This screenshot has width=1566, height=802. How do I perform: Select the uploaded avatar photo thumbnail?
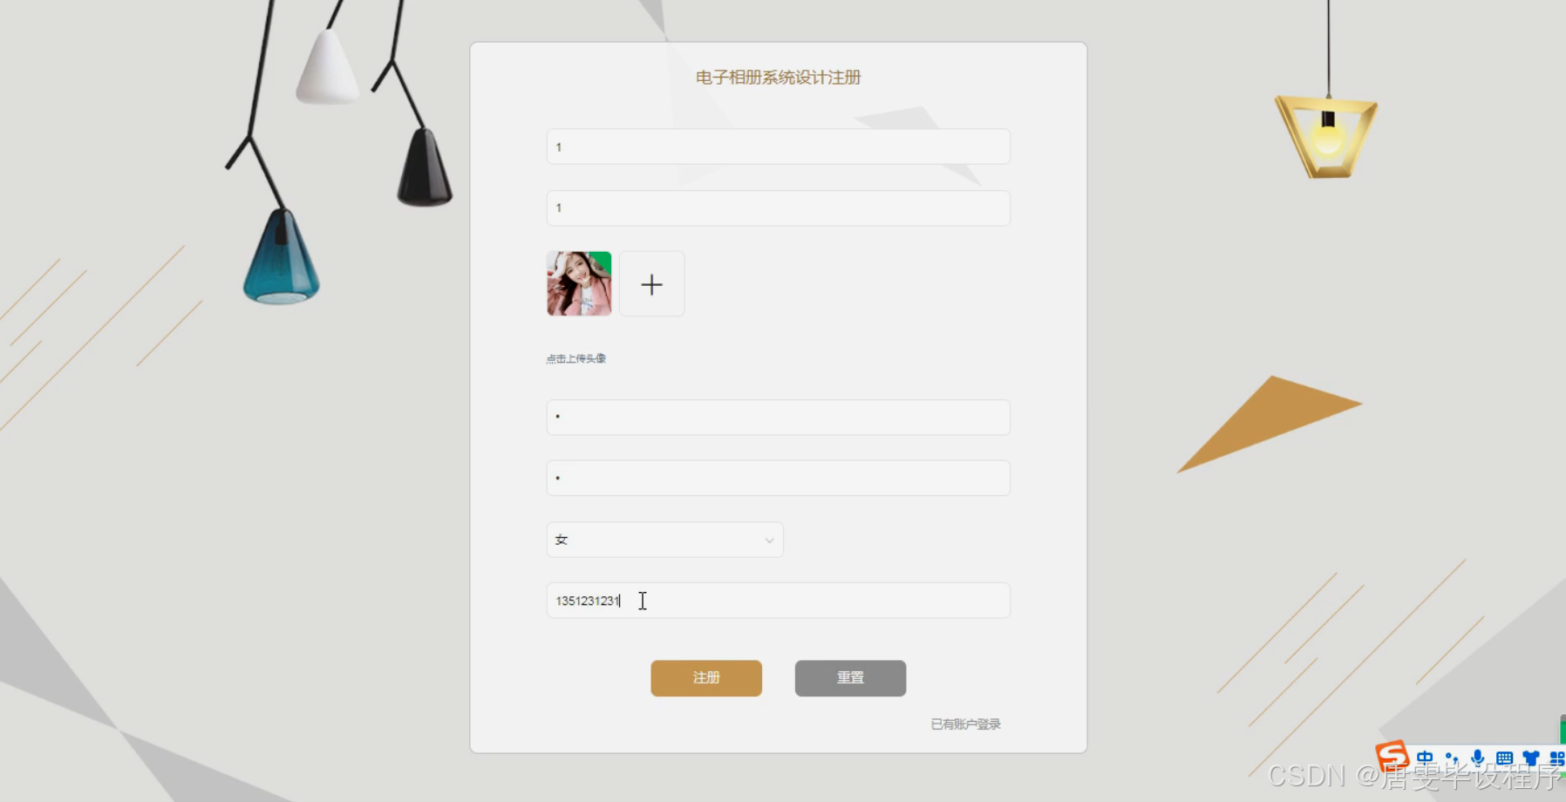[x=579, y=284]
